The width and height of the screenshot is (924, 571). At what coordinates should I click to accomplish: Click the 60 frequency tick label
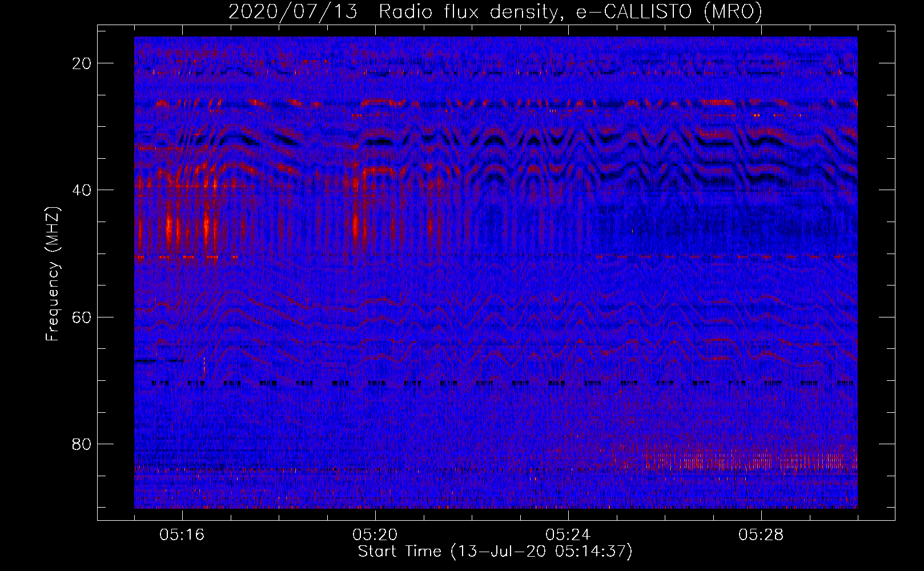coord(82,317)
